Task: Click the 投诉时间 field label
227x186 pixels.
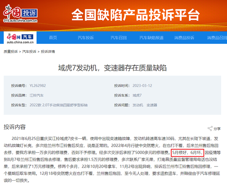Action: point(122,86)
